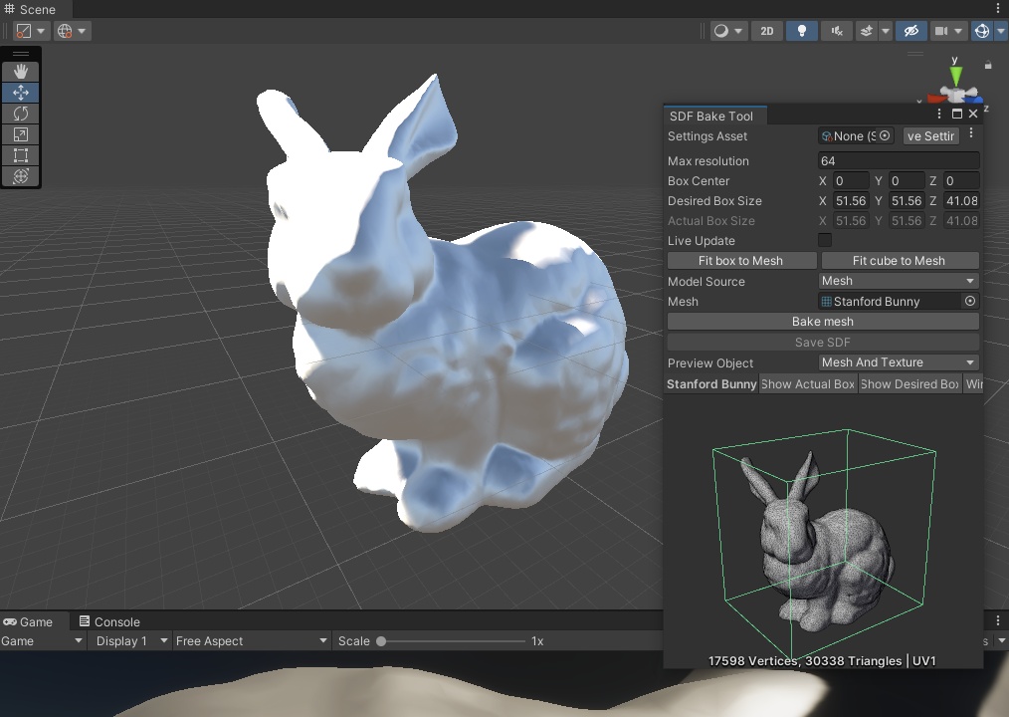Switch to the Console tab
Screen dimensions: 1009x717
pos(108,621)
